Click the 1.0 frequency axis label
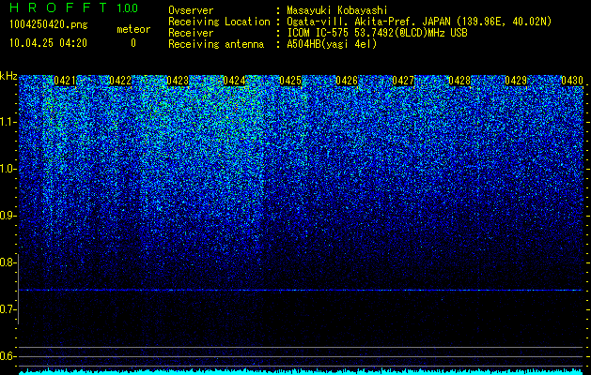The width and height of the screenshot is (591, 375). [8, 170]
